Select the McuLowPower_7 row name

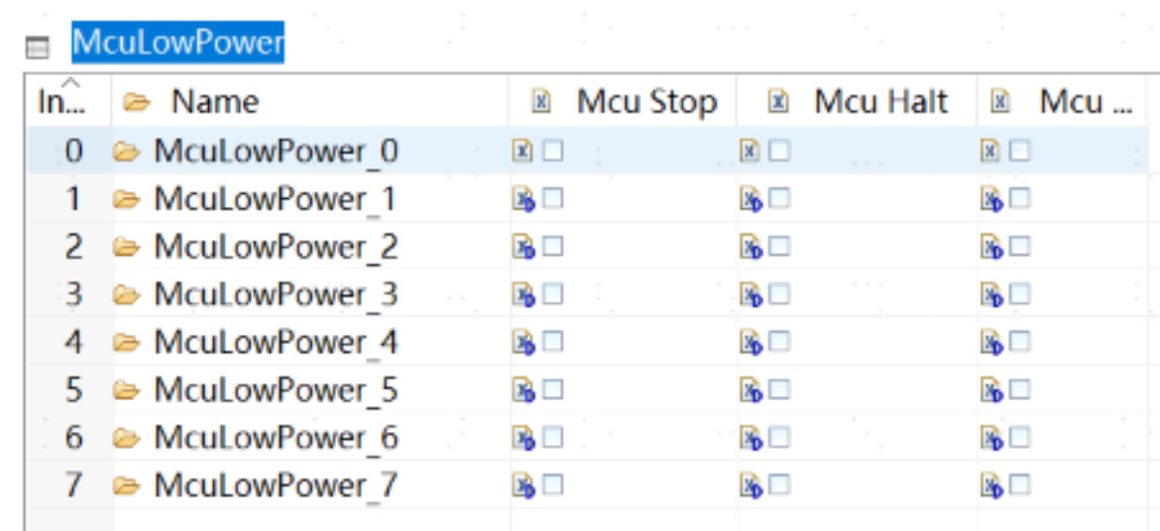pos(276,484)
